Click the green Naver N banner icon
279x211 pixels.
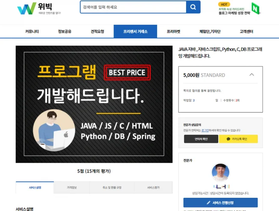[x=256, y=9]
